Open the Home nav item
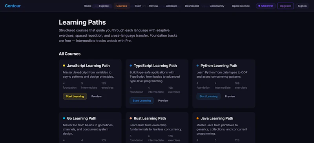Image resolution: width=314 pixels, height=143 pixels. pos(88,6)
